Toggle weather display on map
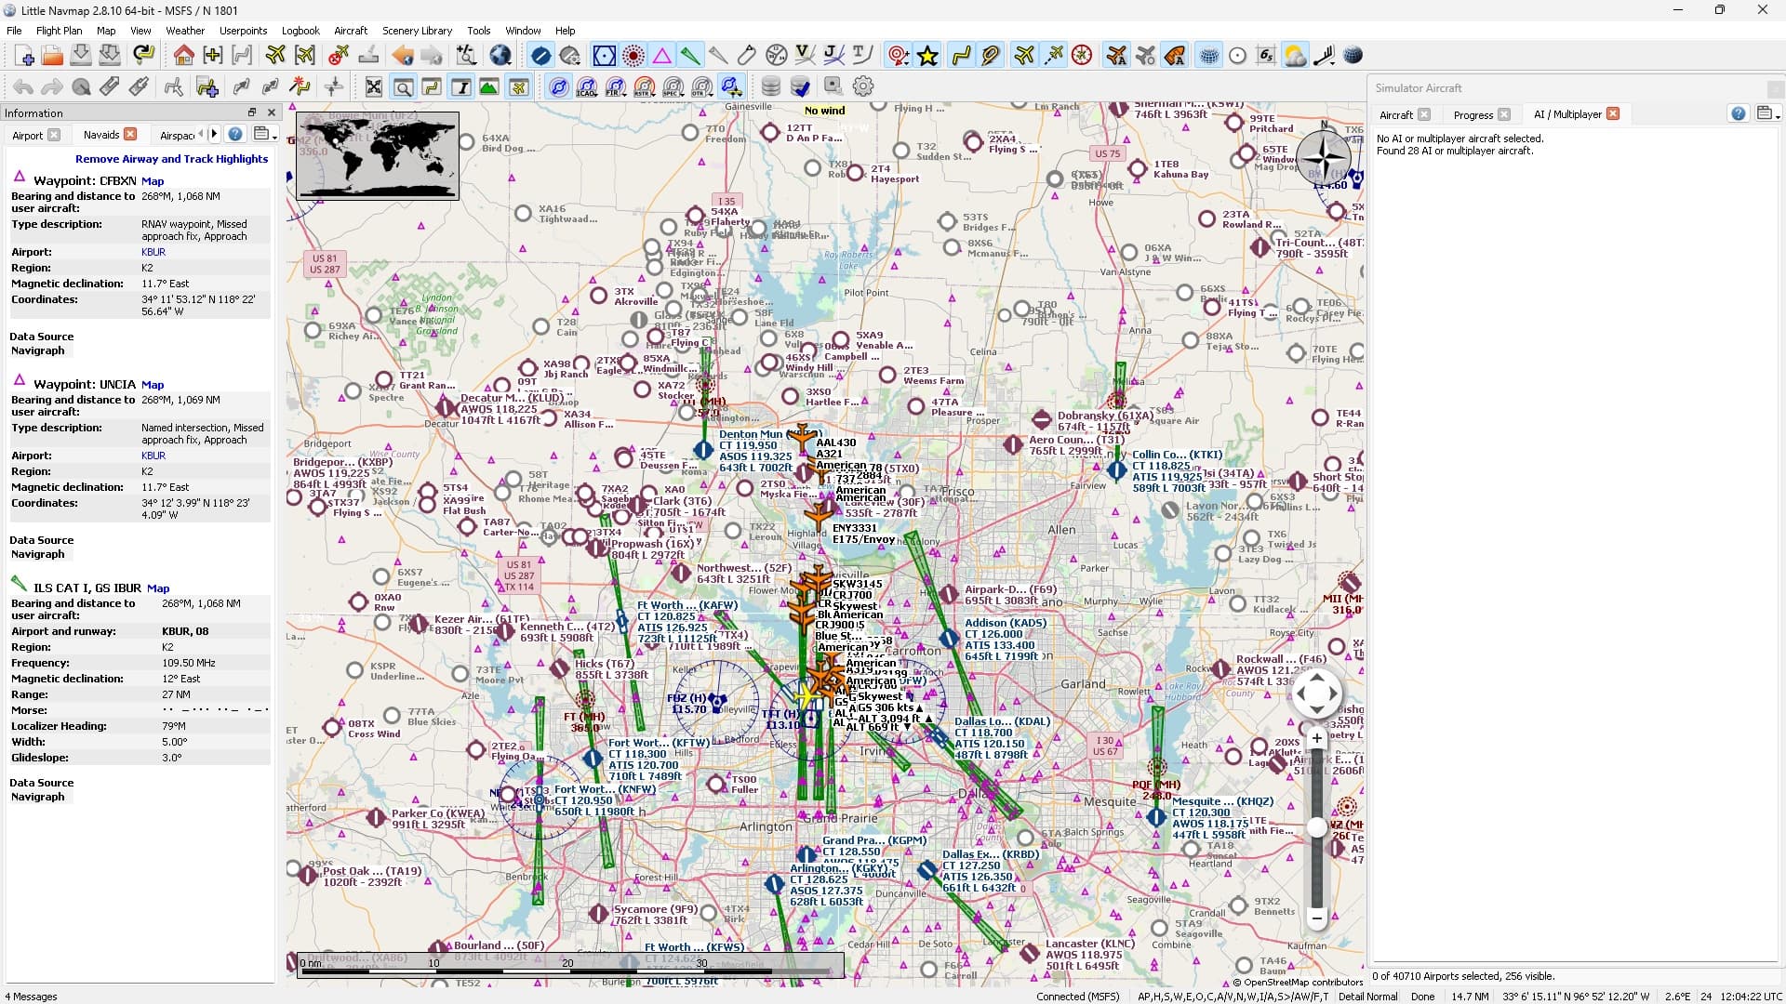This screenshot has width=1786, height=1004. coord(1294,56)
